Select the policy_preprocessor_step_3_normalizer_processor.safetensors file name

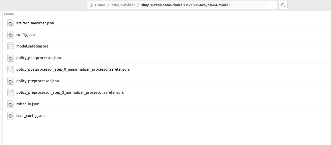[70, 92]
